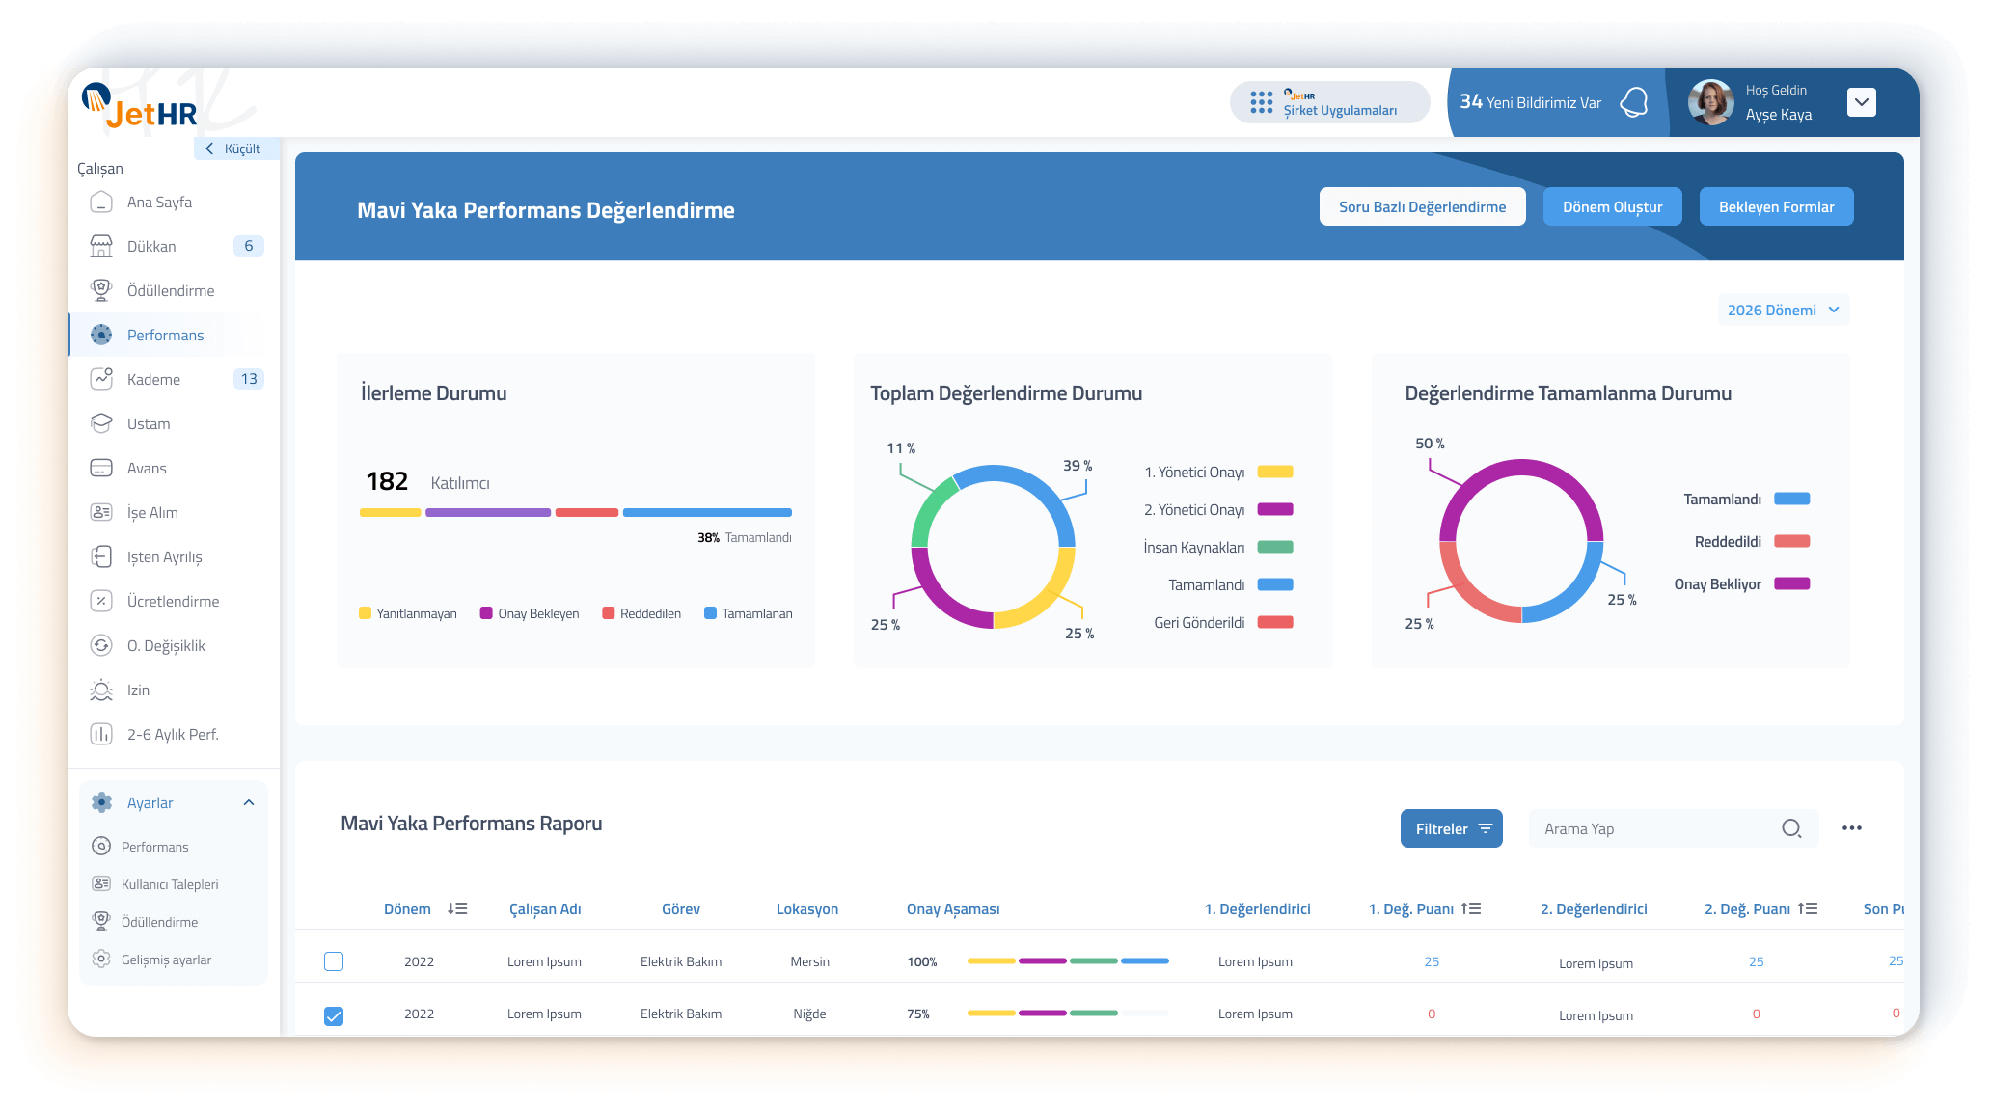
Task: Open Şirket Uygulamaları grid icon
Action: (1261, 102)
